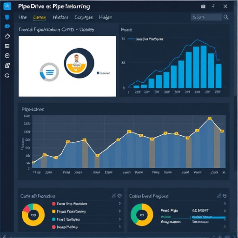Open the 'Conortges' menu item
Image resolution: width=238 pixels, height=238 pixels.
click(83, 17)
